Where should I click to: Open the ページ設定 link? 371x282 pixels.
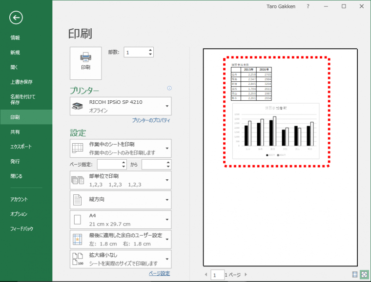(159, 274)
